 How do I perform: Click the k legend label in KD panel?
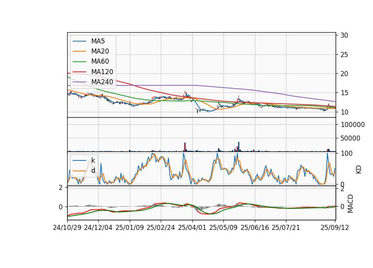point(93,160)
